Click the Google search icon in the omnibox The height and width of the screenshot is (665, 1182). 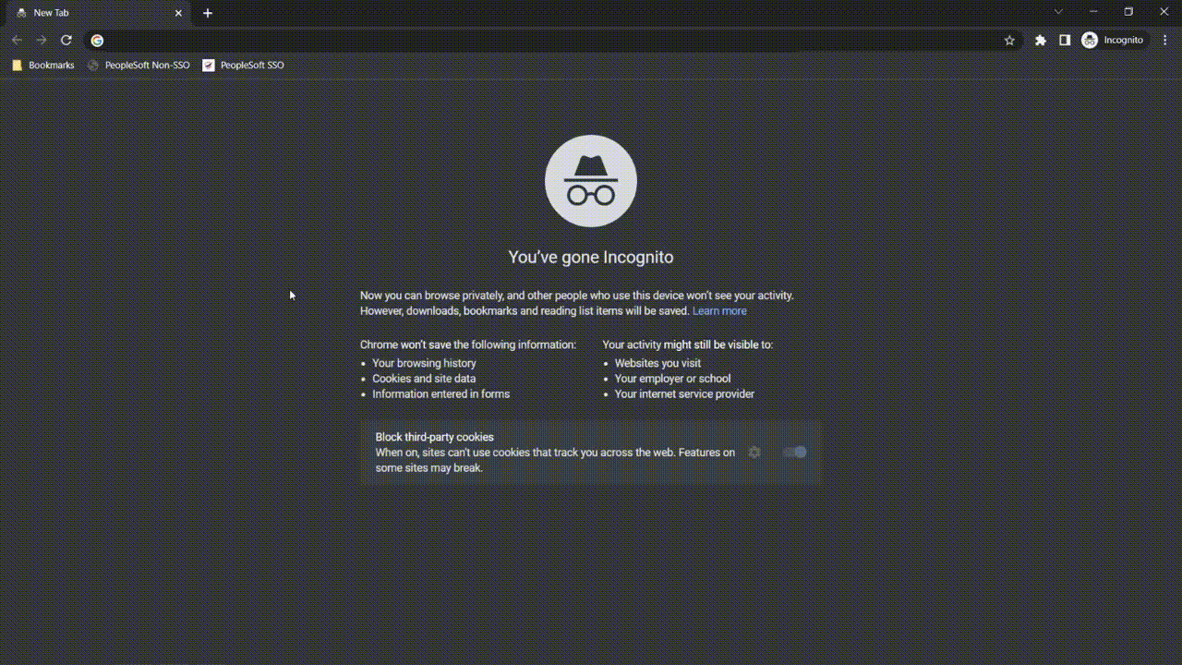(97, 40)
